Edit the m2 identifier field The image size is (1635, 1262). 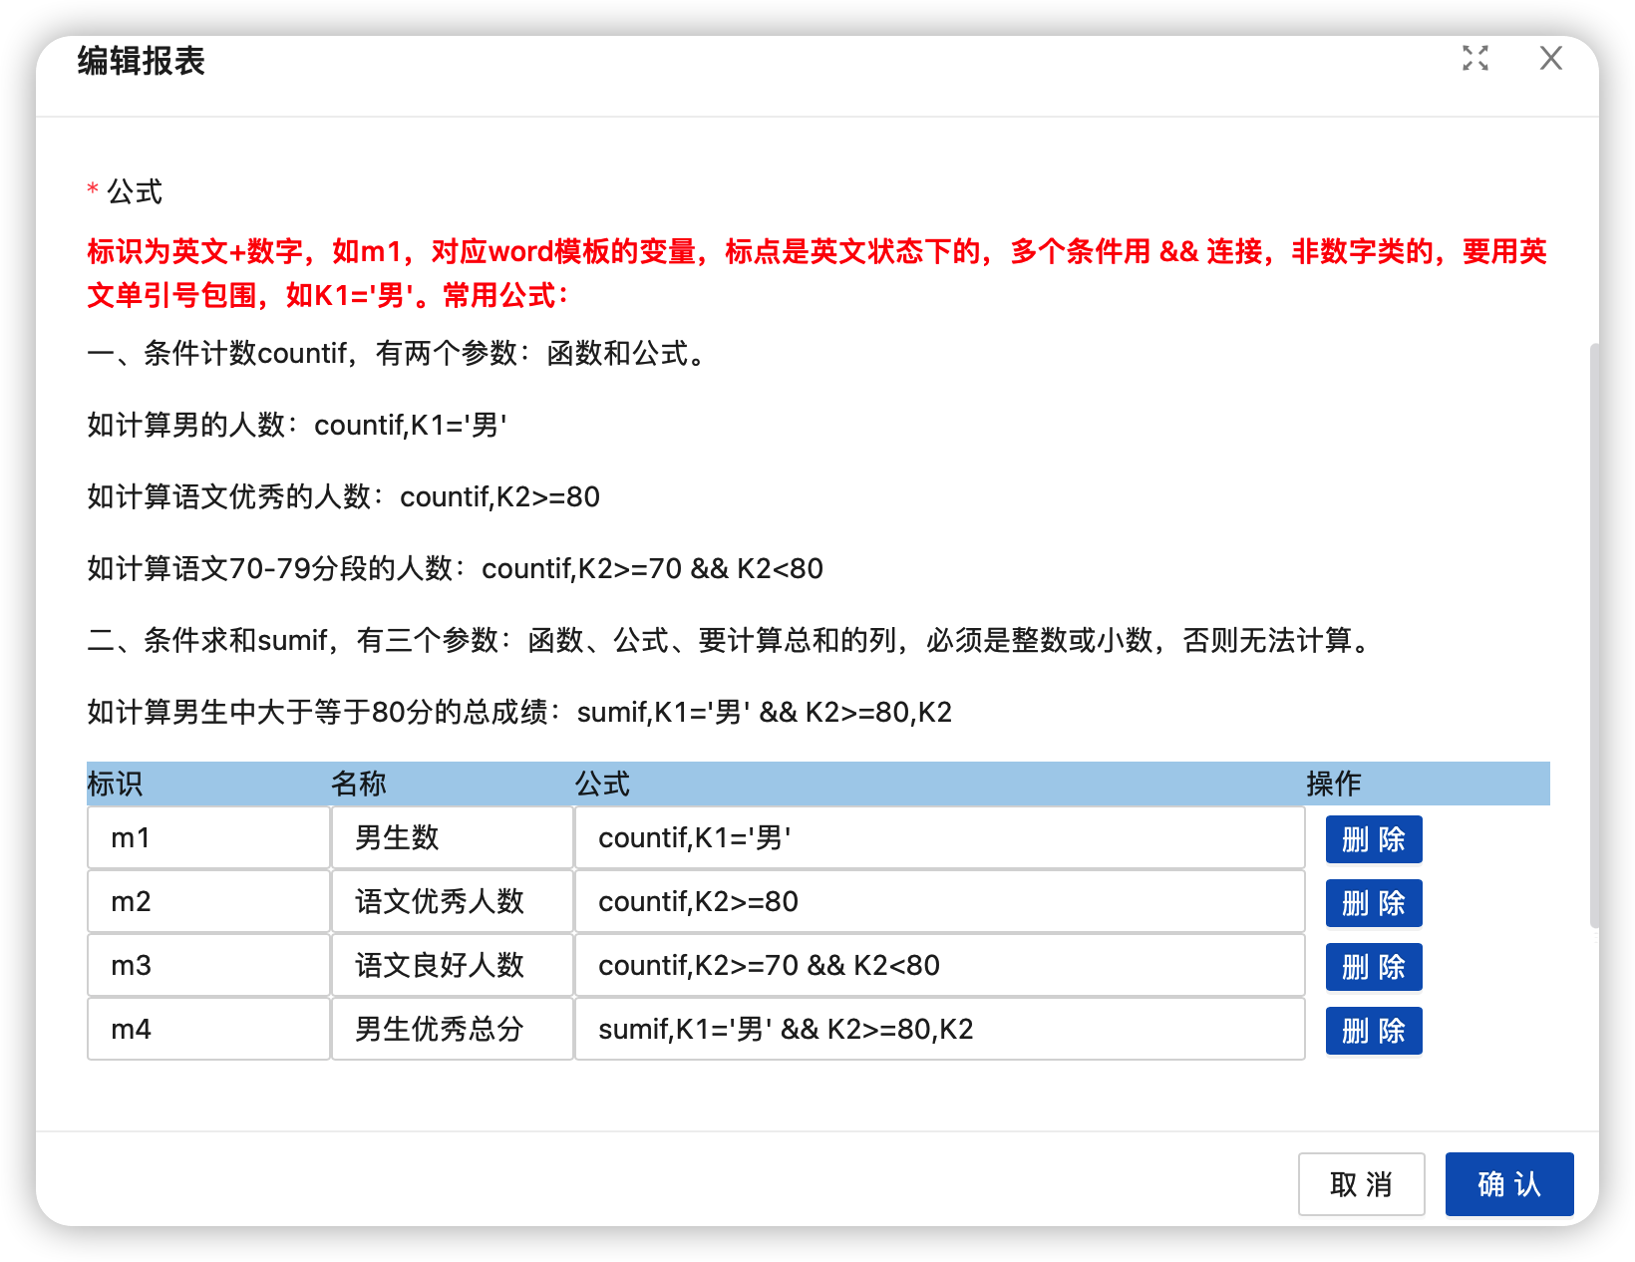click(208, 901)
